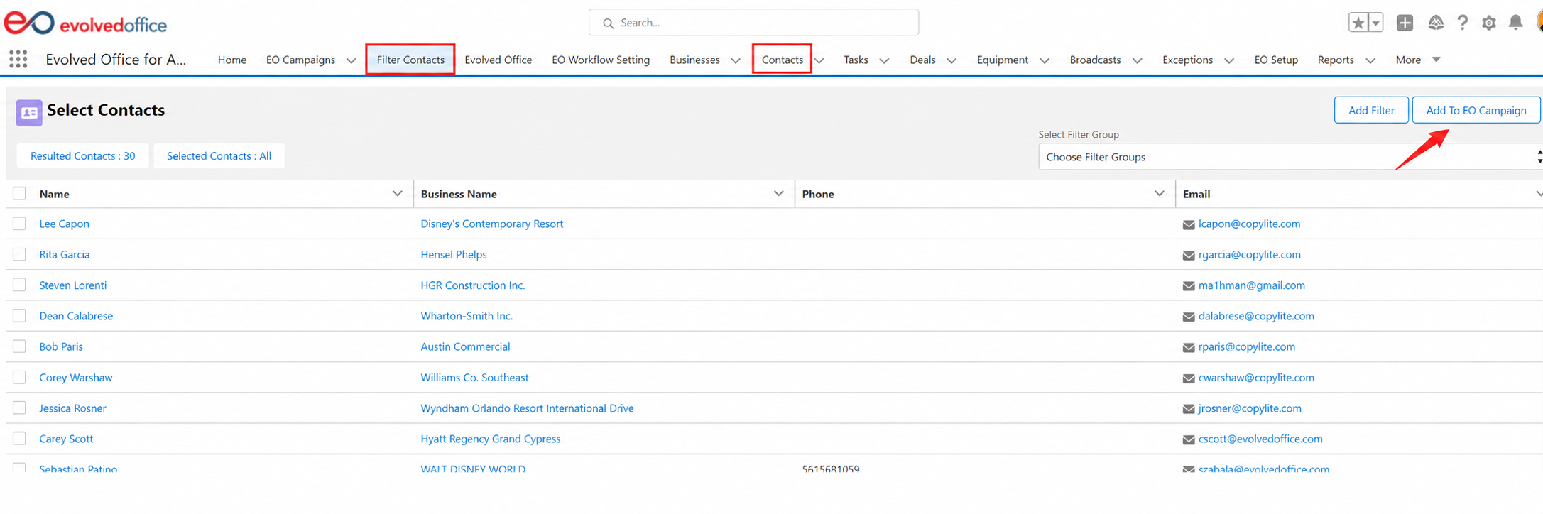Image resolution: width=1543 pixels, height=514 pixels.
Task: Expand the Contacts tab menu chevron
Action: point(819,60)
